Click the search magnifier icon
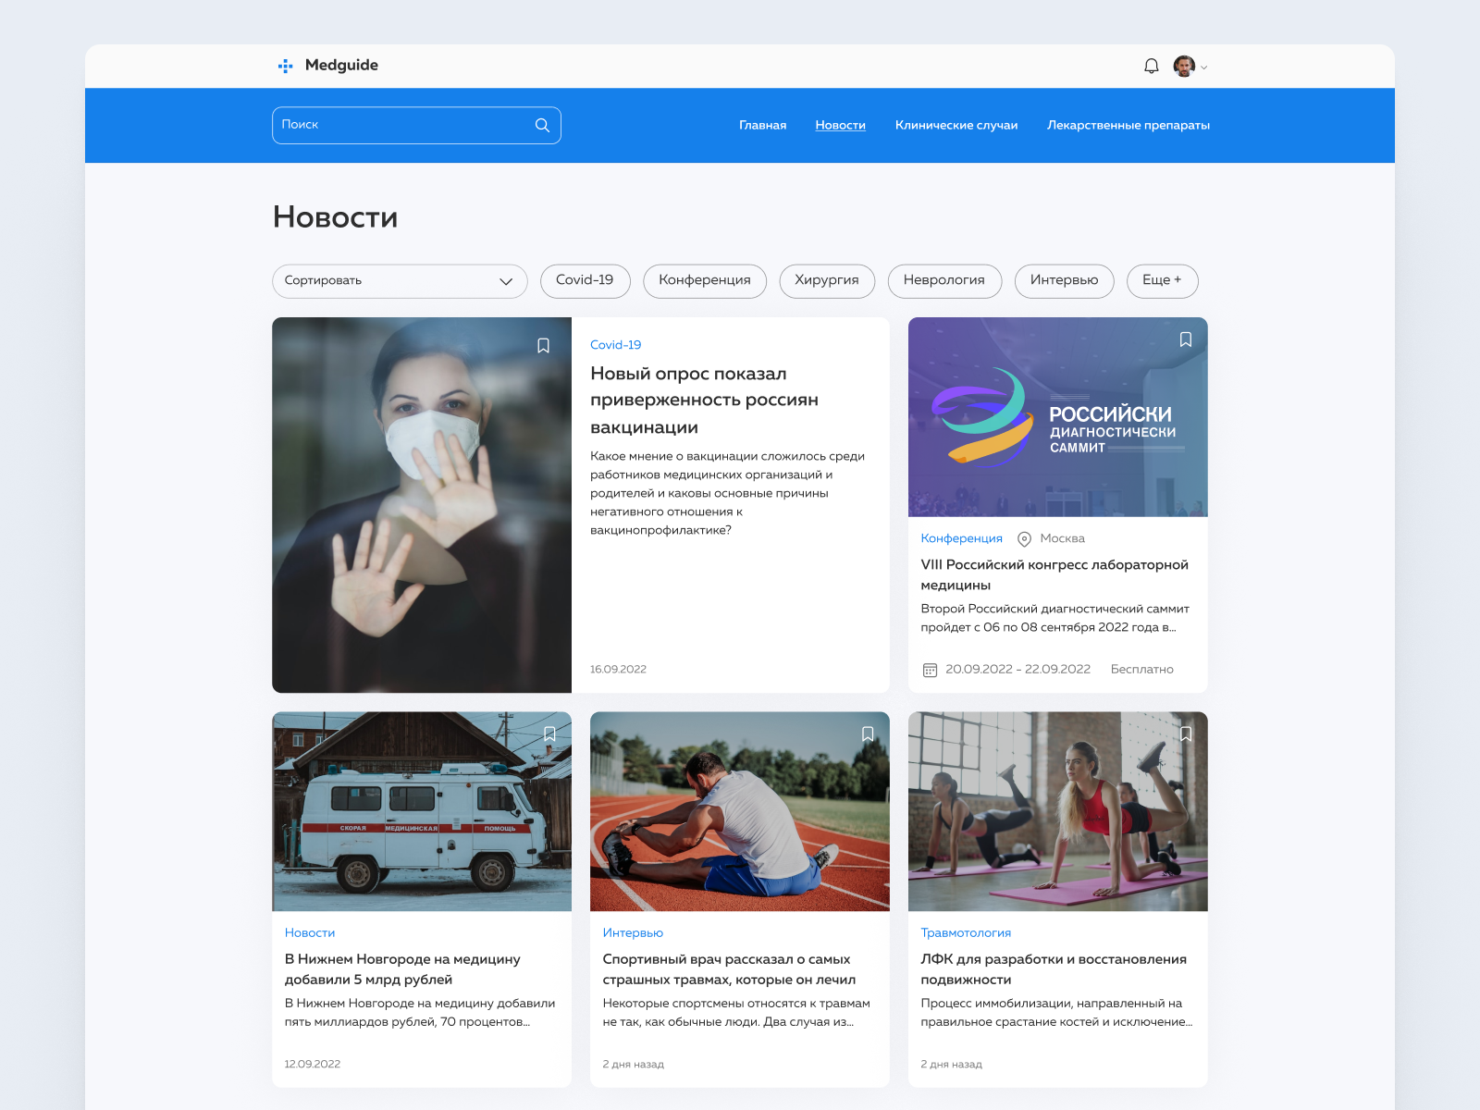Screen dimensions: 1480x1110 pyautogui.click(x=542, y=125)
